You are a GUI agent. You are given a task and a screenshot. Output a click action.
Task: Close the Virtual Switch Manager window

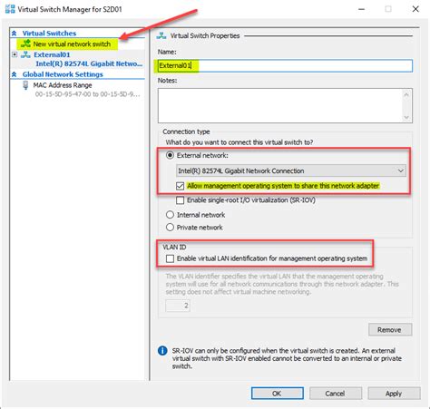pos(415,9)
